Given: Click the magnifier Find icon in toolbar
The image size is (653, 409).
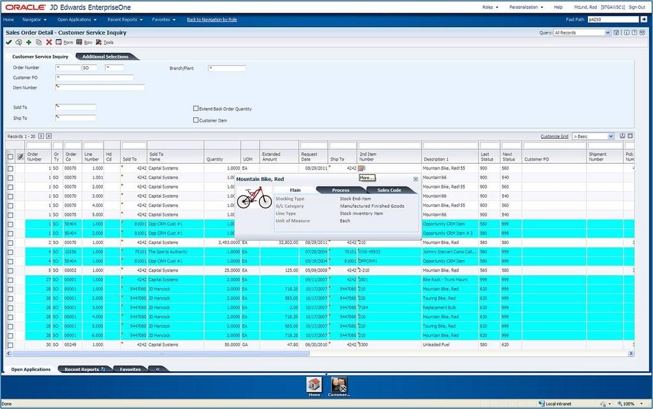Looking at the screenshot, I should (x=18, y=42).
